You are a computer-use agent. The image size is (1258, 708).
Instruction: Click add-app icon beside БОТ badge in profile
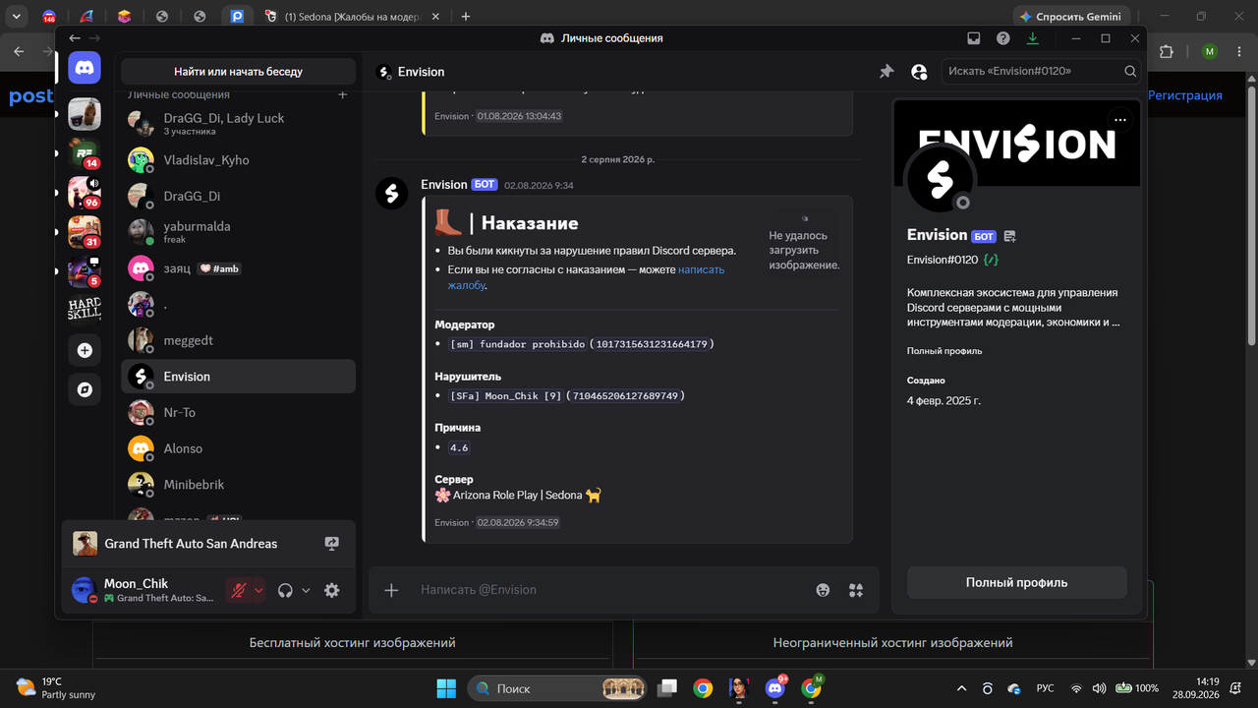(1010, 236)
